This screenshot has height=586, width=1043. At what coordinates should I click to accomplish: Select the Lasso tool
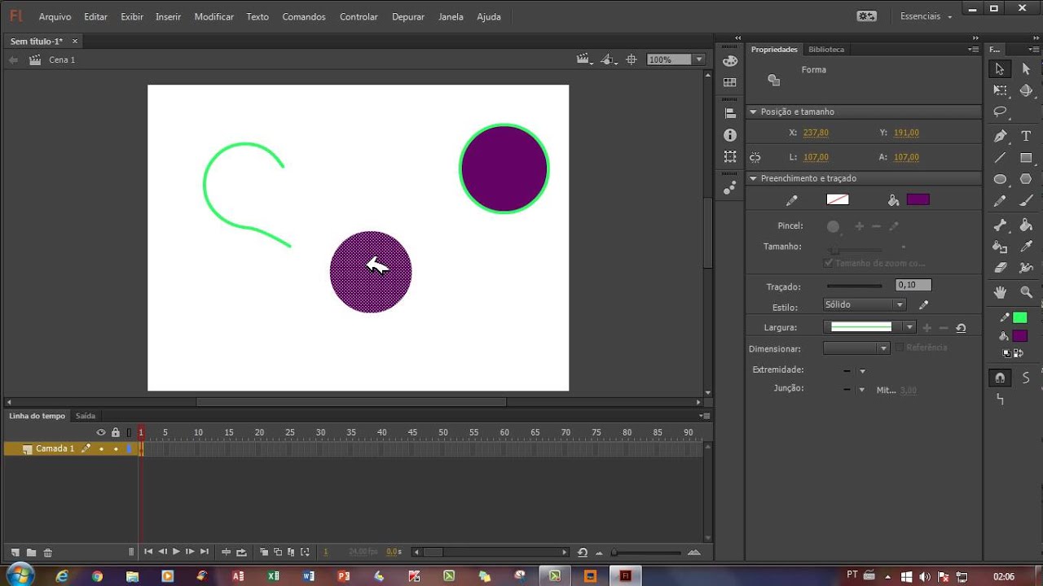click(x=1000, y=112)
